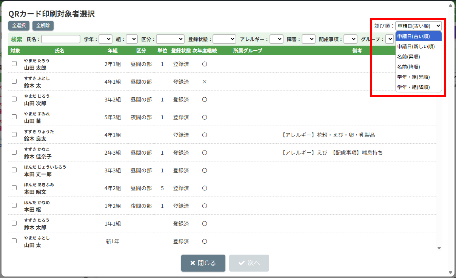The width and height of the screenshot is (456, 278).
Task: Click the 氏名 search input field
Action: pos(61,39)
